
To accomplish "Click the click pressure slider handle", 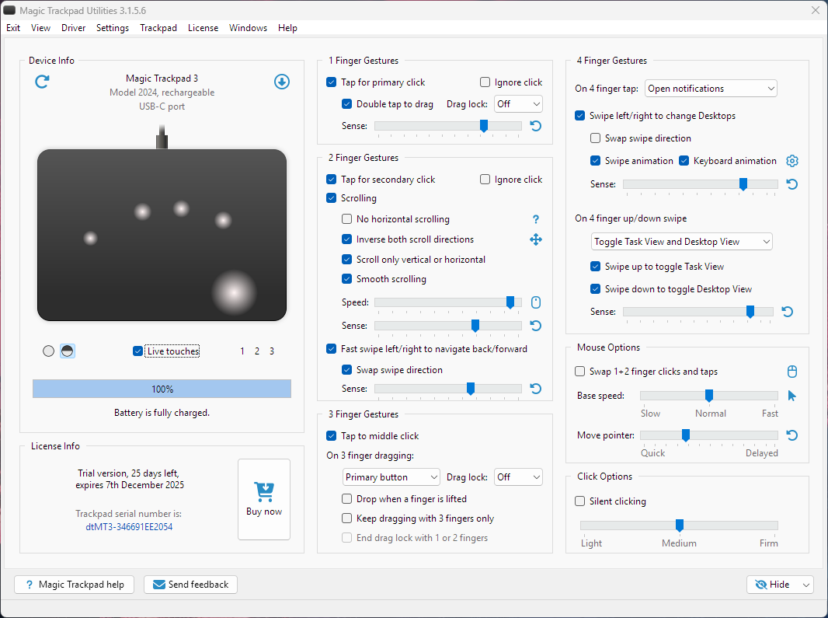I will click(680, 525).
